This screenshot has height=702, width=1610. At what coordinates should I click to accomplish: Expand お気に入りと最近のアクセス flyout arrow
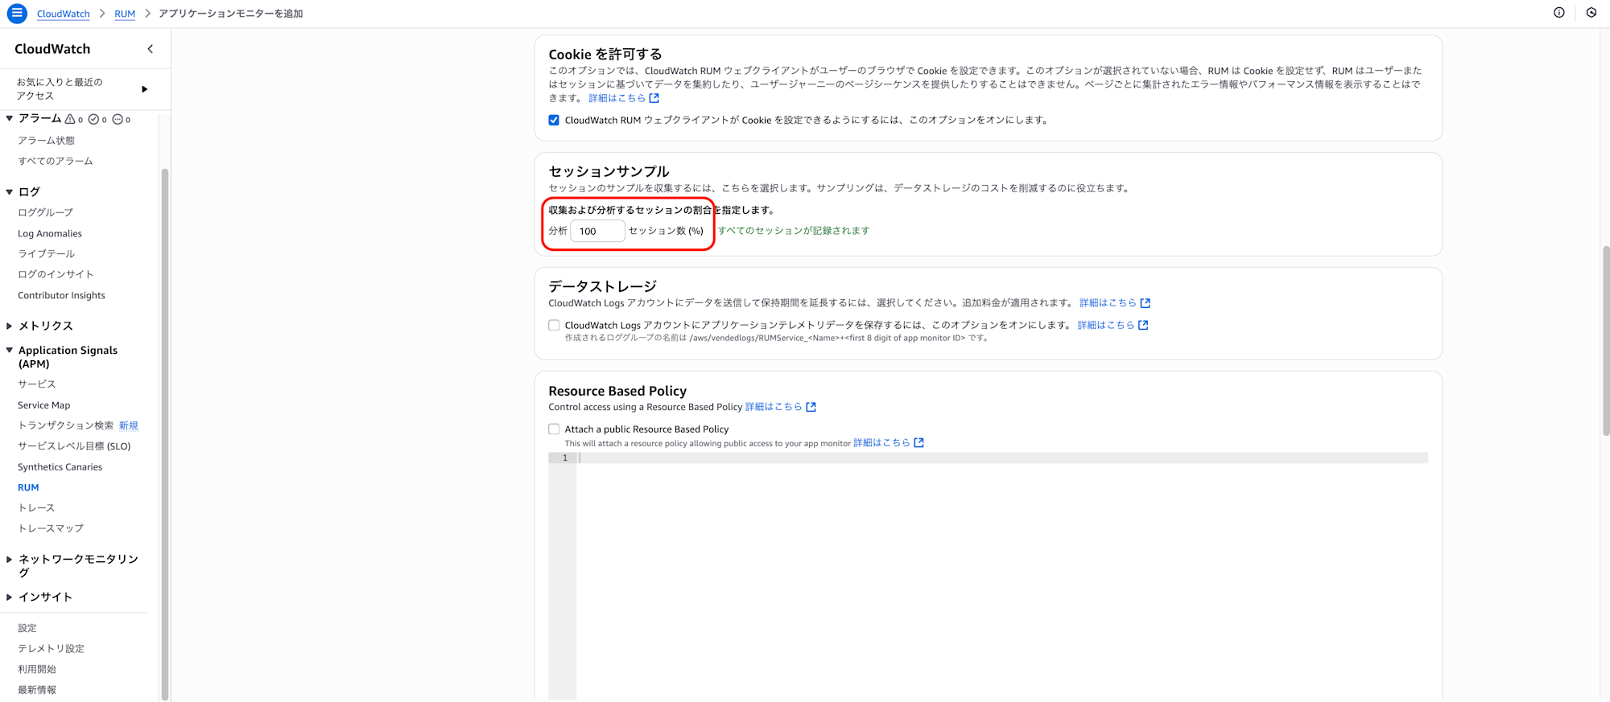pyautogui.click(x=145, y=89)
